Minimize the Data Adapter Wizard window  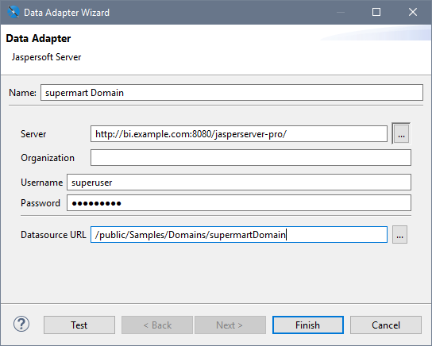tap(341, 12)
